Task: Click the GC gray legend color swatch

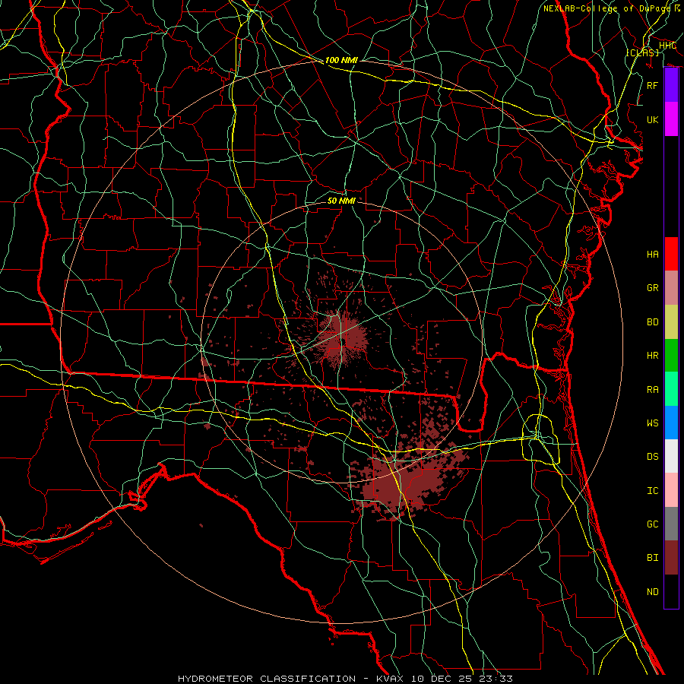Action: click(671, 524)
